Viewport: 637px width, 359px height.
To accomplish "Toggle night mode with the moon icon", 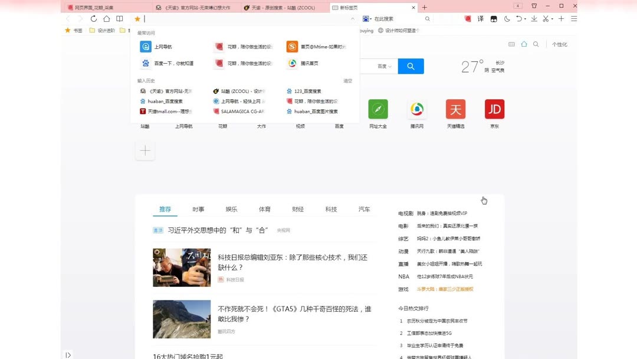I will (x=508, y=18).
